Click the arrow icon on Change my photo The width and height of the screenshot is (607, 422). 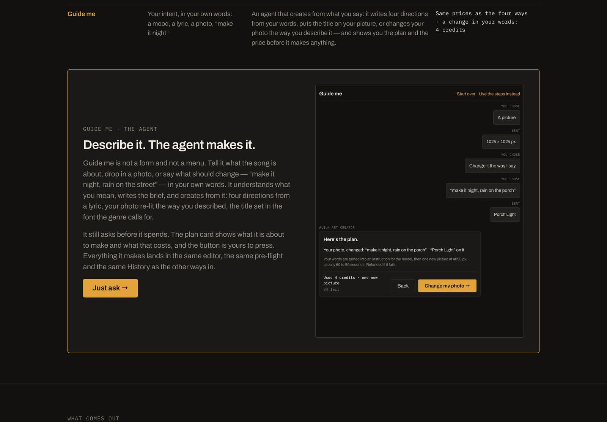coord(468,286)
